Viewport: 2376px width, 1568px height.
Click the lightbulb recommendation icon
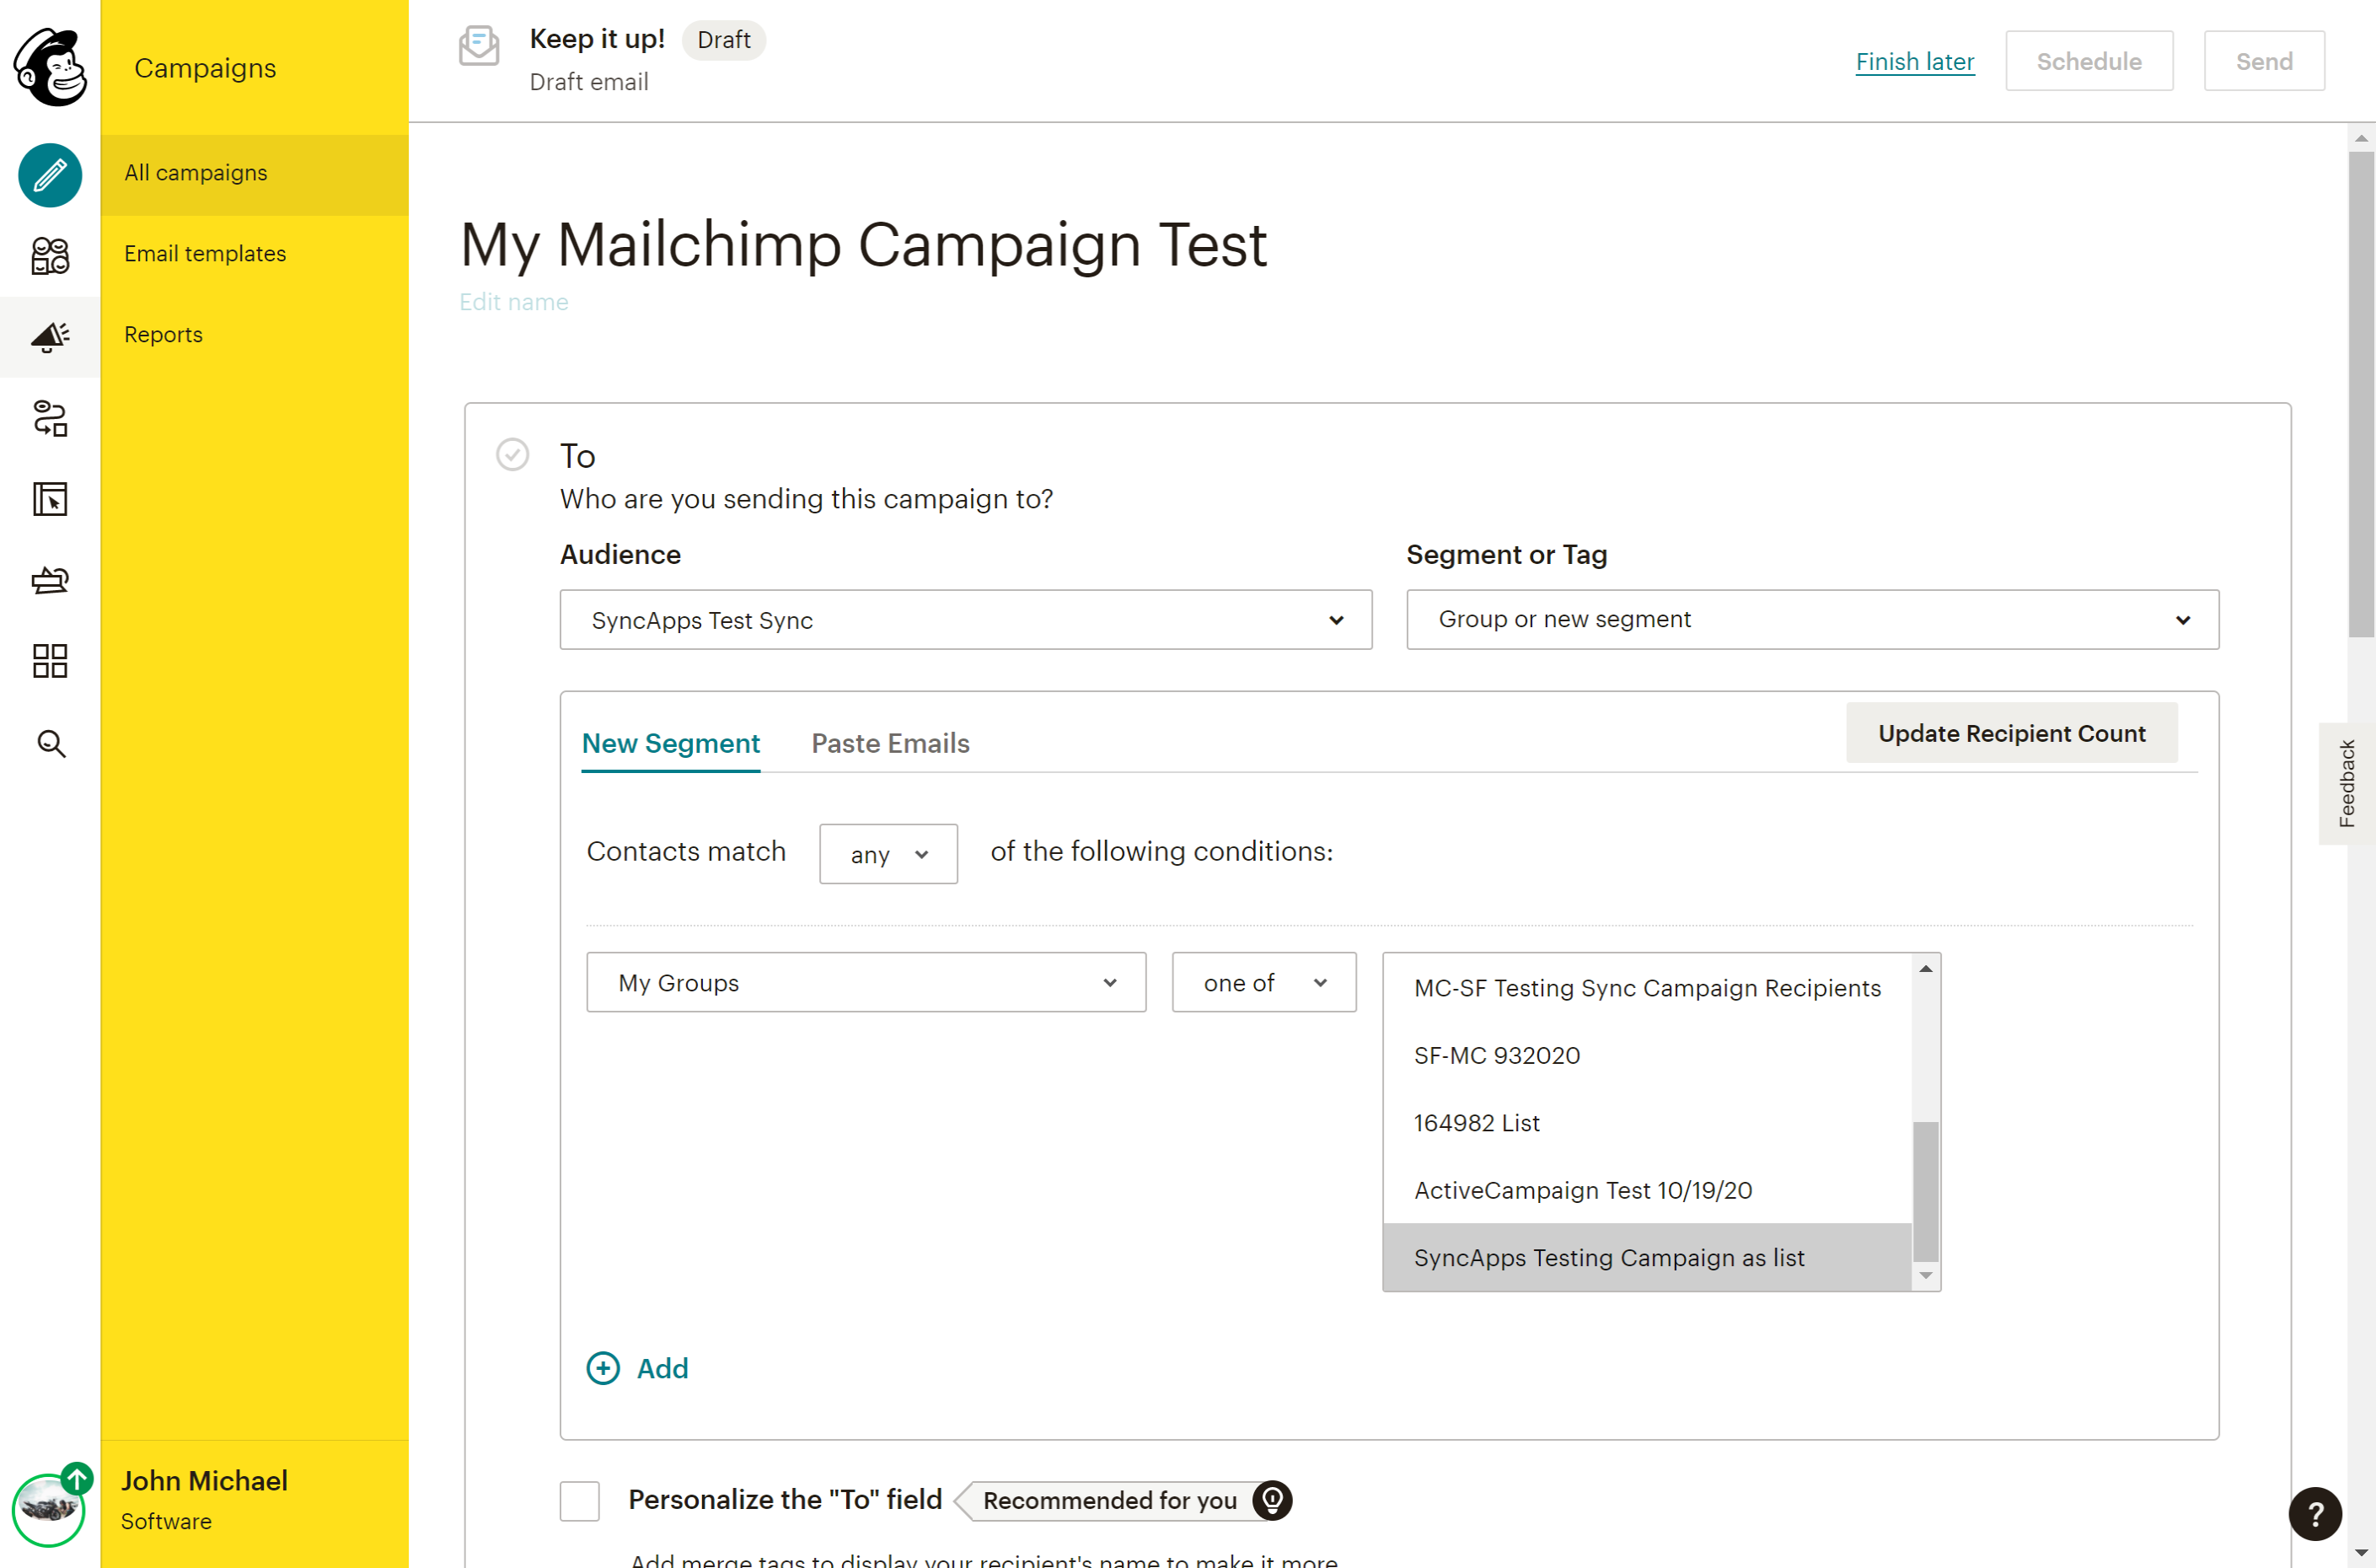(x=1273, y=1500)
